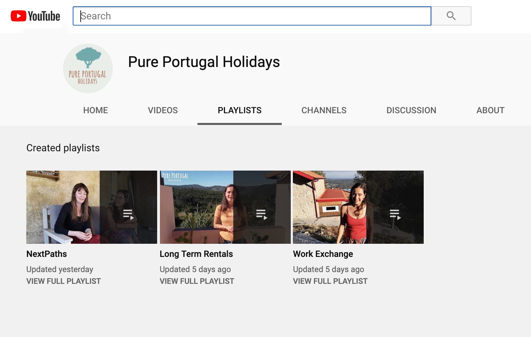531x337 pixels.
Task: Open the Work Exchange title link
Action: tap(323, 254)
